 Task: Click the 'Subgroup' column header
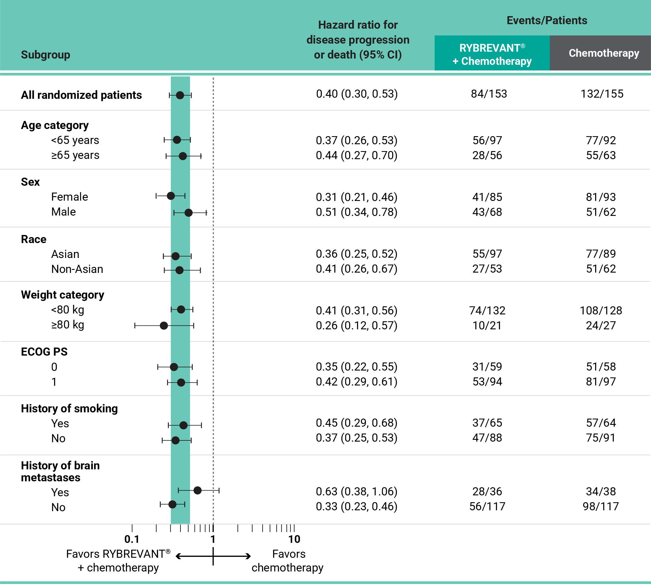pos(45,55)
